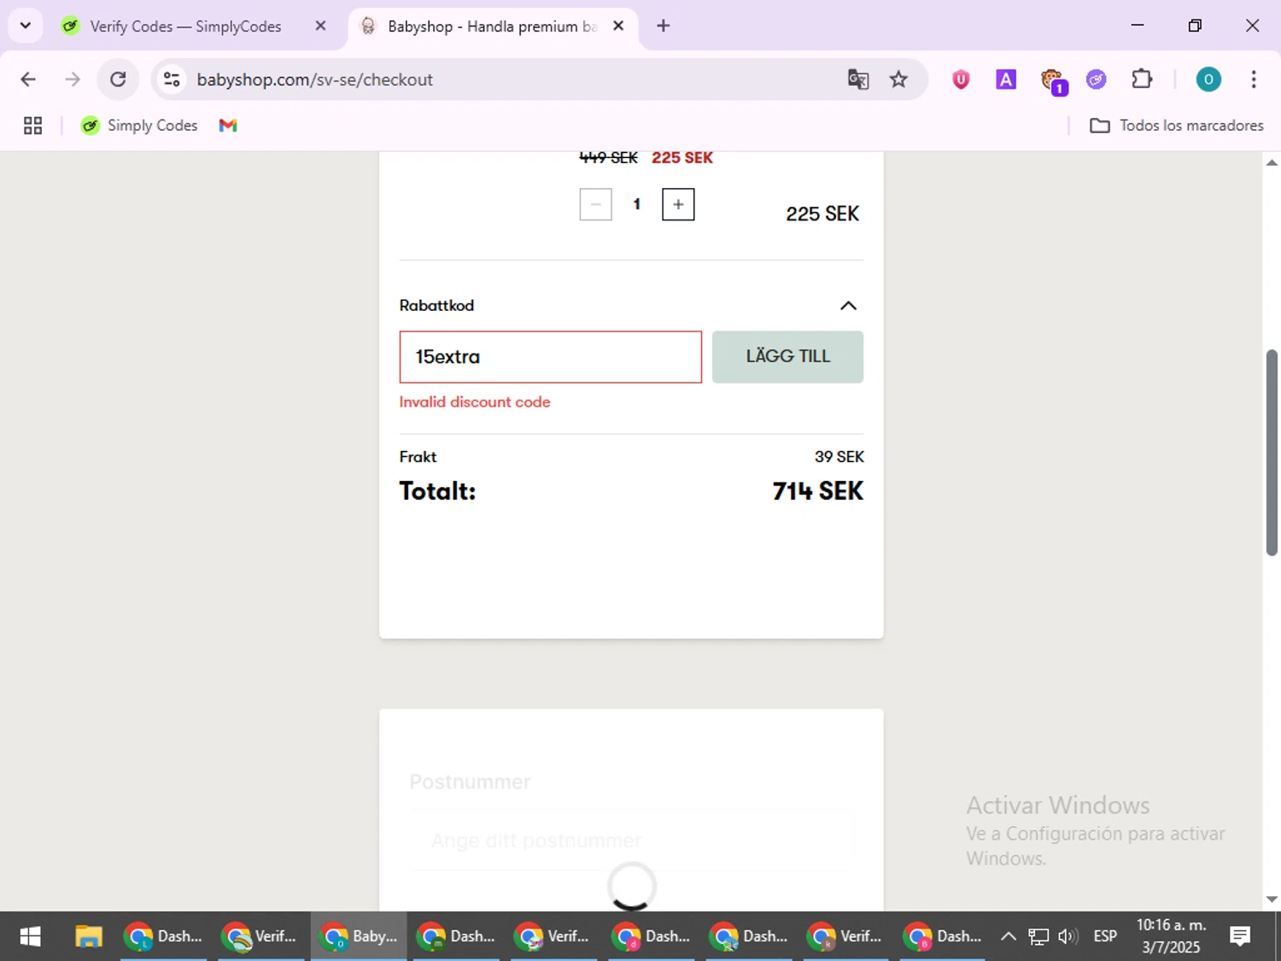This screenshot has width=1281, height=961.
Task: Bookmark this page with star icon
Action: point(898,79)
